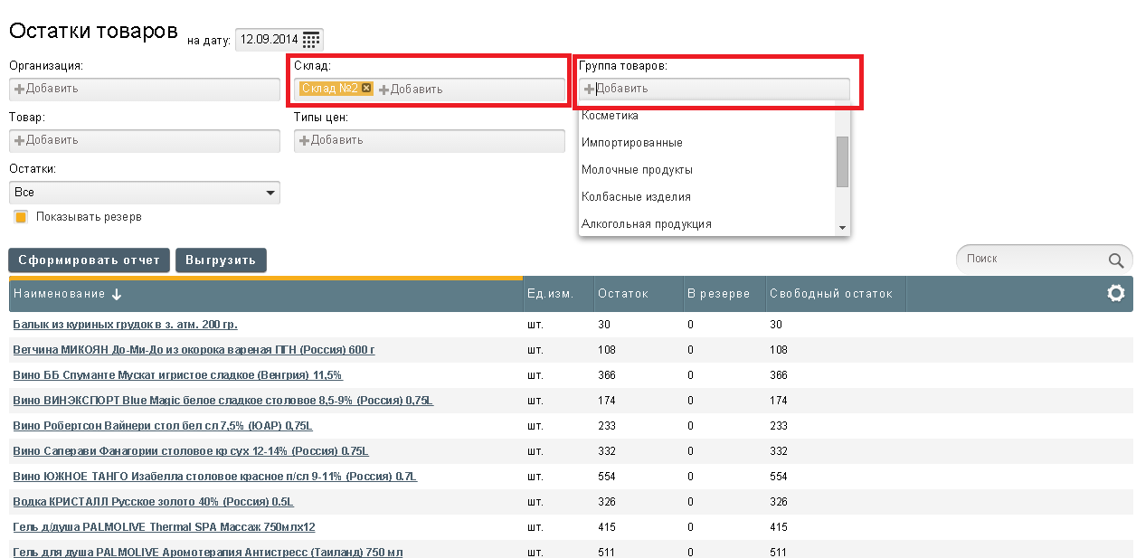1136x558 pixels.
Task: Click down arrow of group list scrollbar
Action: click(x=842, y=228)
